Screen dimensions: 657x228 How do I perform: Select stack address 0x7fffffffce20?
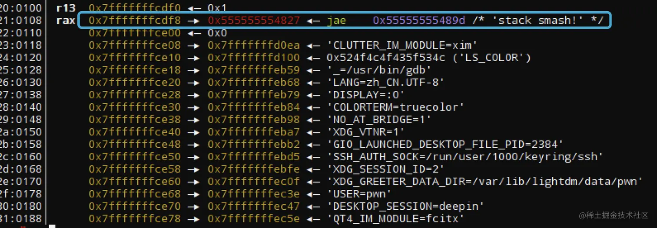tap(135, 82)
